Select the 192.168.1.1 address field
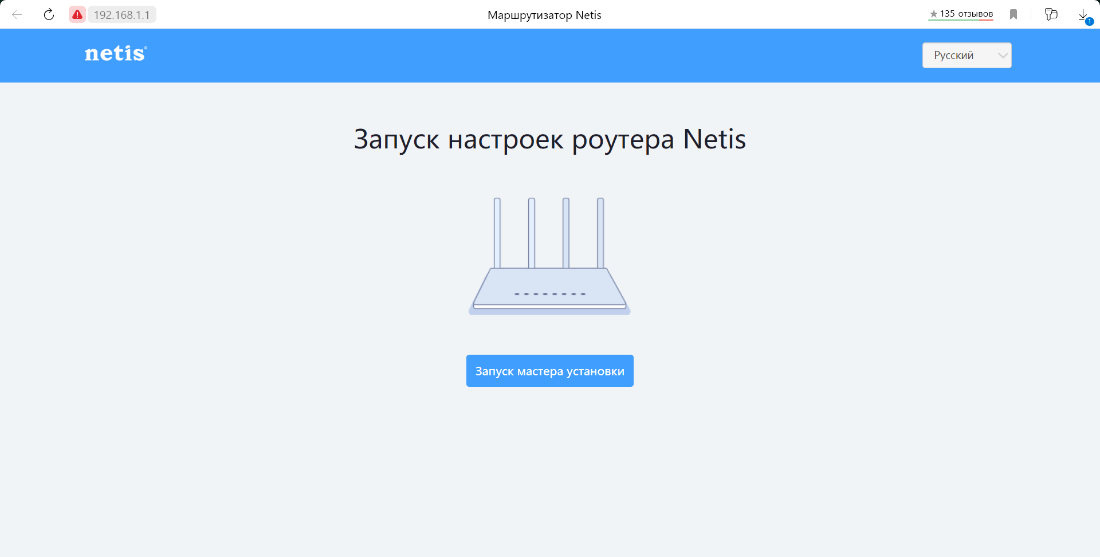The height and width of the screenshot is (557, 1100). tap(121, 15)
